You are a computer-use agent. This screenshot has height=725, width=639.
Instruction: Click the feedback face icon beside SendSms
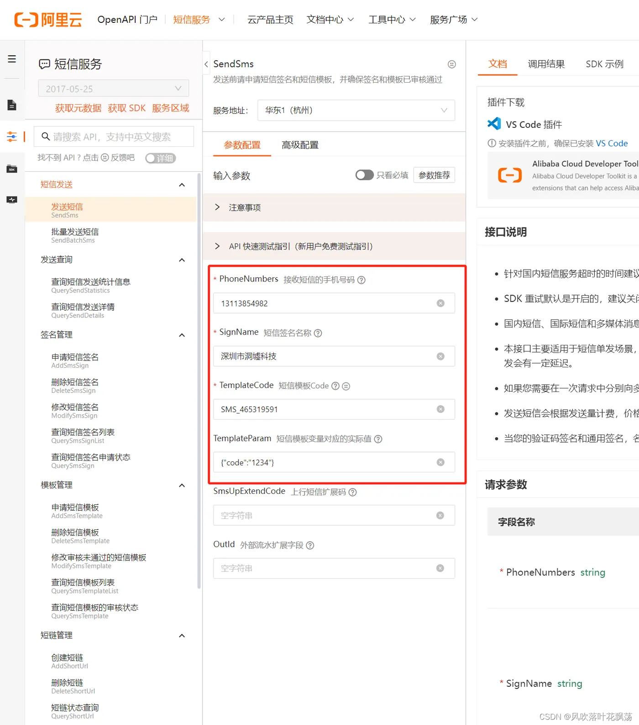pos(452,64)
